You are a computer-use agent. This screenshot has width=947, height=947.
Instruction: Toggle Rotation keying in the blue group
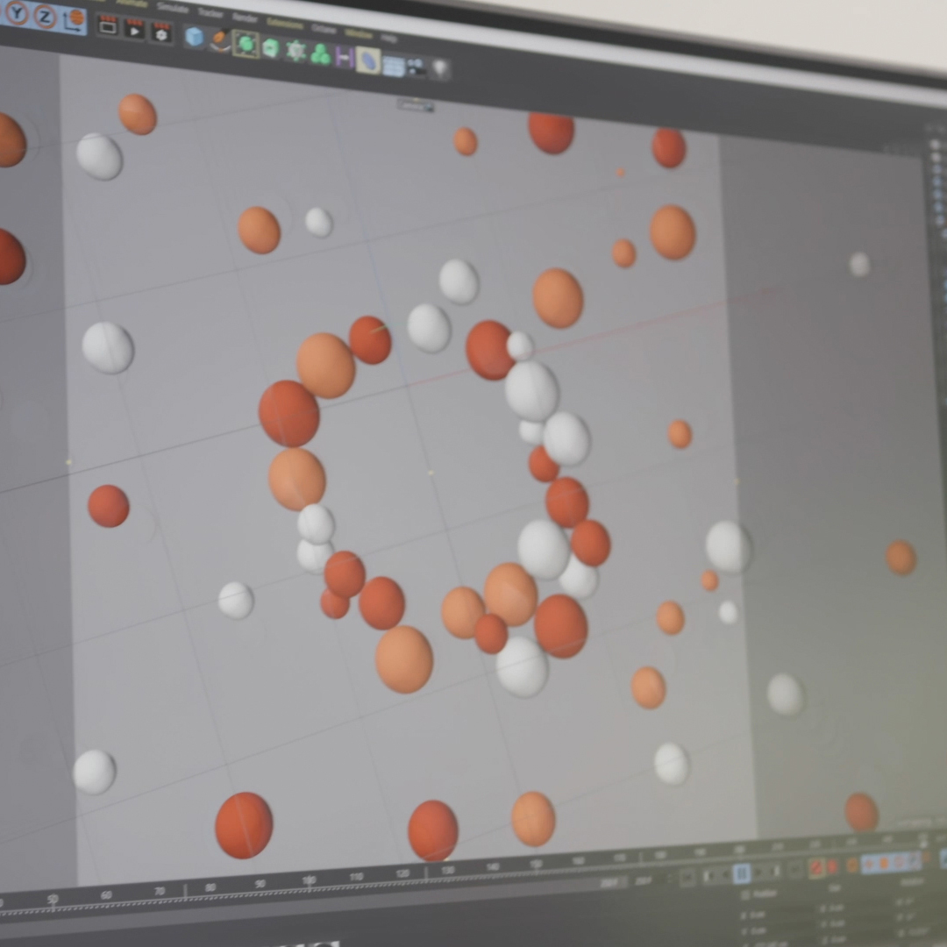[899, 861]
